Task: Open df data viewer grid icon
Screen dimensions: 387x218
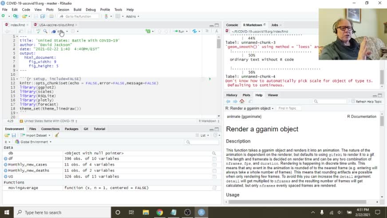Action: (x=214, y=159)
